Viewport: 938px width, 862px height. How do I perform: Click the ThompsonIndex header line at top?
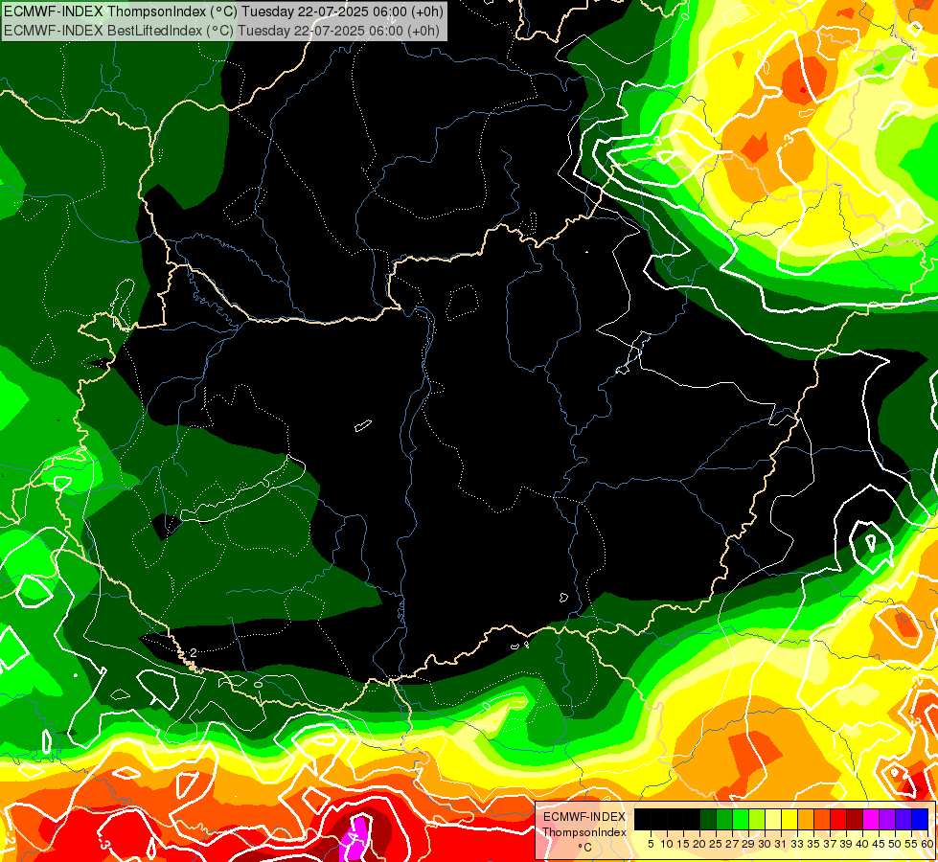click(x=223, y=11)
